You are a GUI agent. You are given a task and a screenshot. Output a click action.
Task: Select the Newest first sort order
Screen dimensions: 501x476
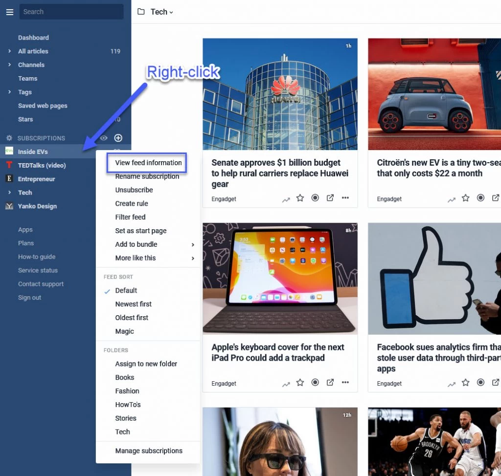(x=134, y=304)
